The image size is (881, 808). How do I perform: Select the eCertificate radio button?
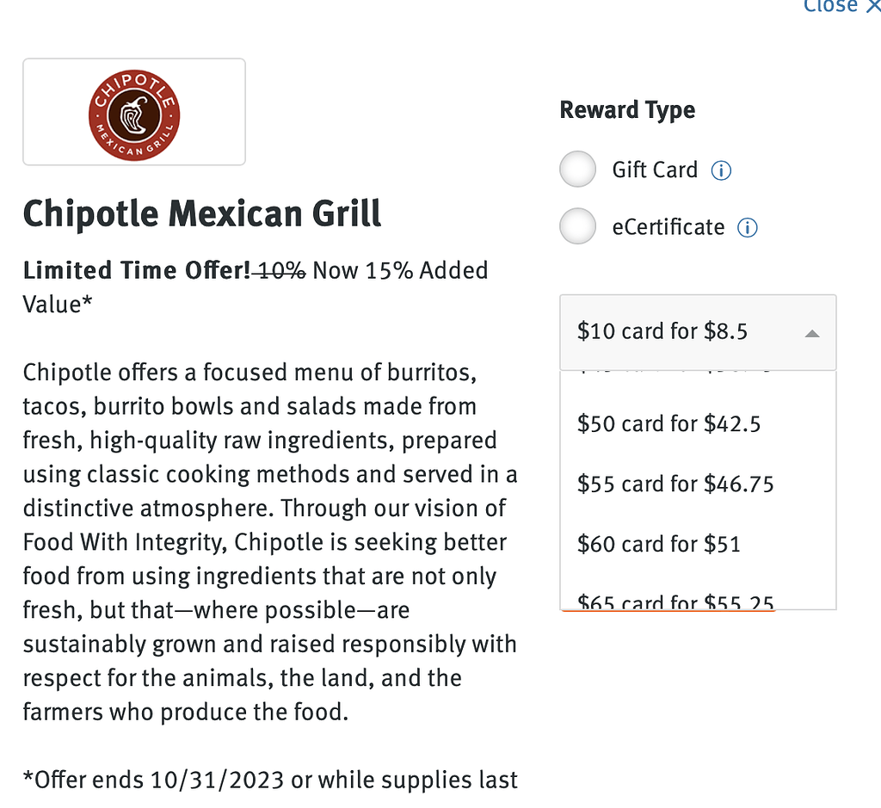(x=577, y=226)
